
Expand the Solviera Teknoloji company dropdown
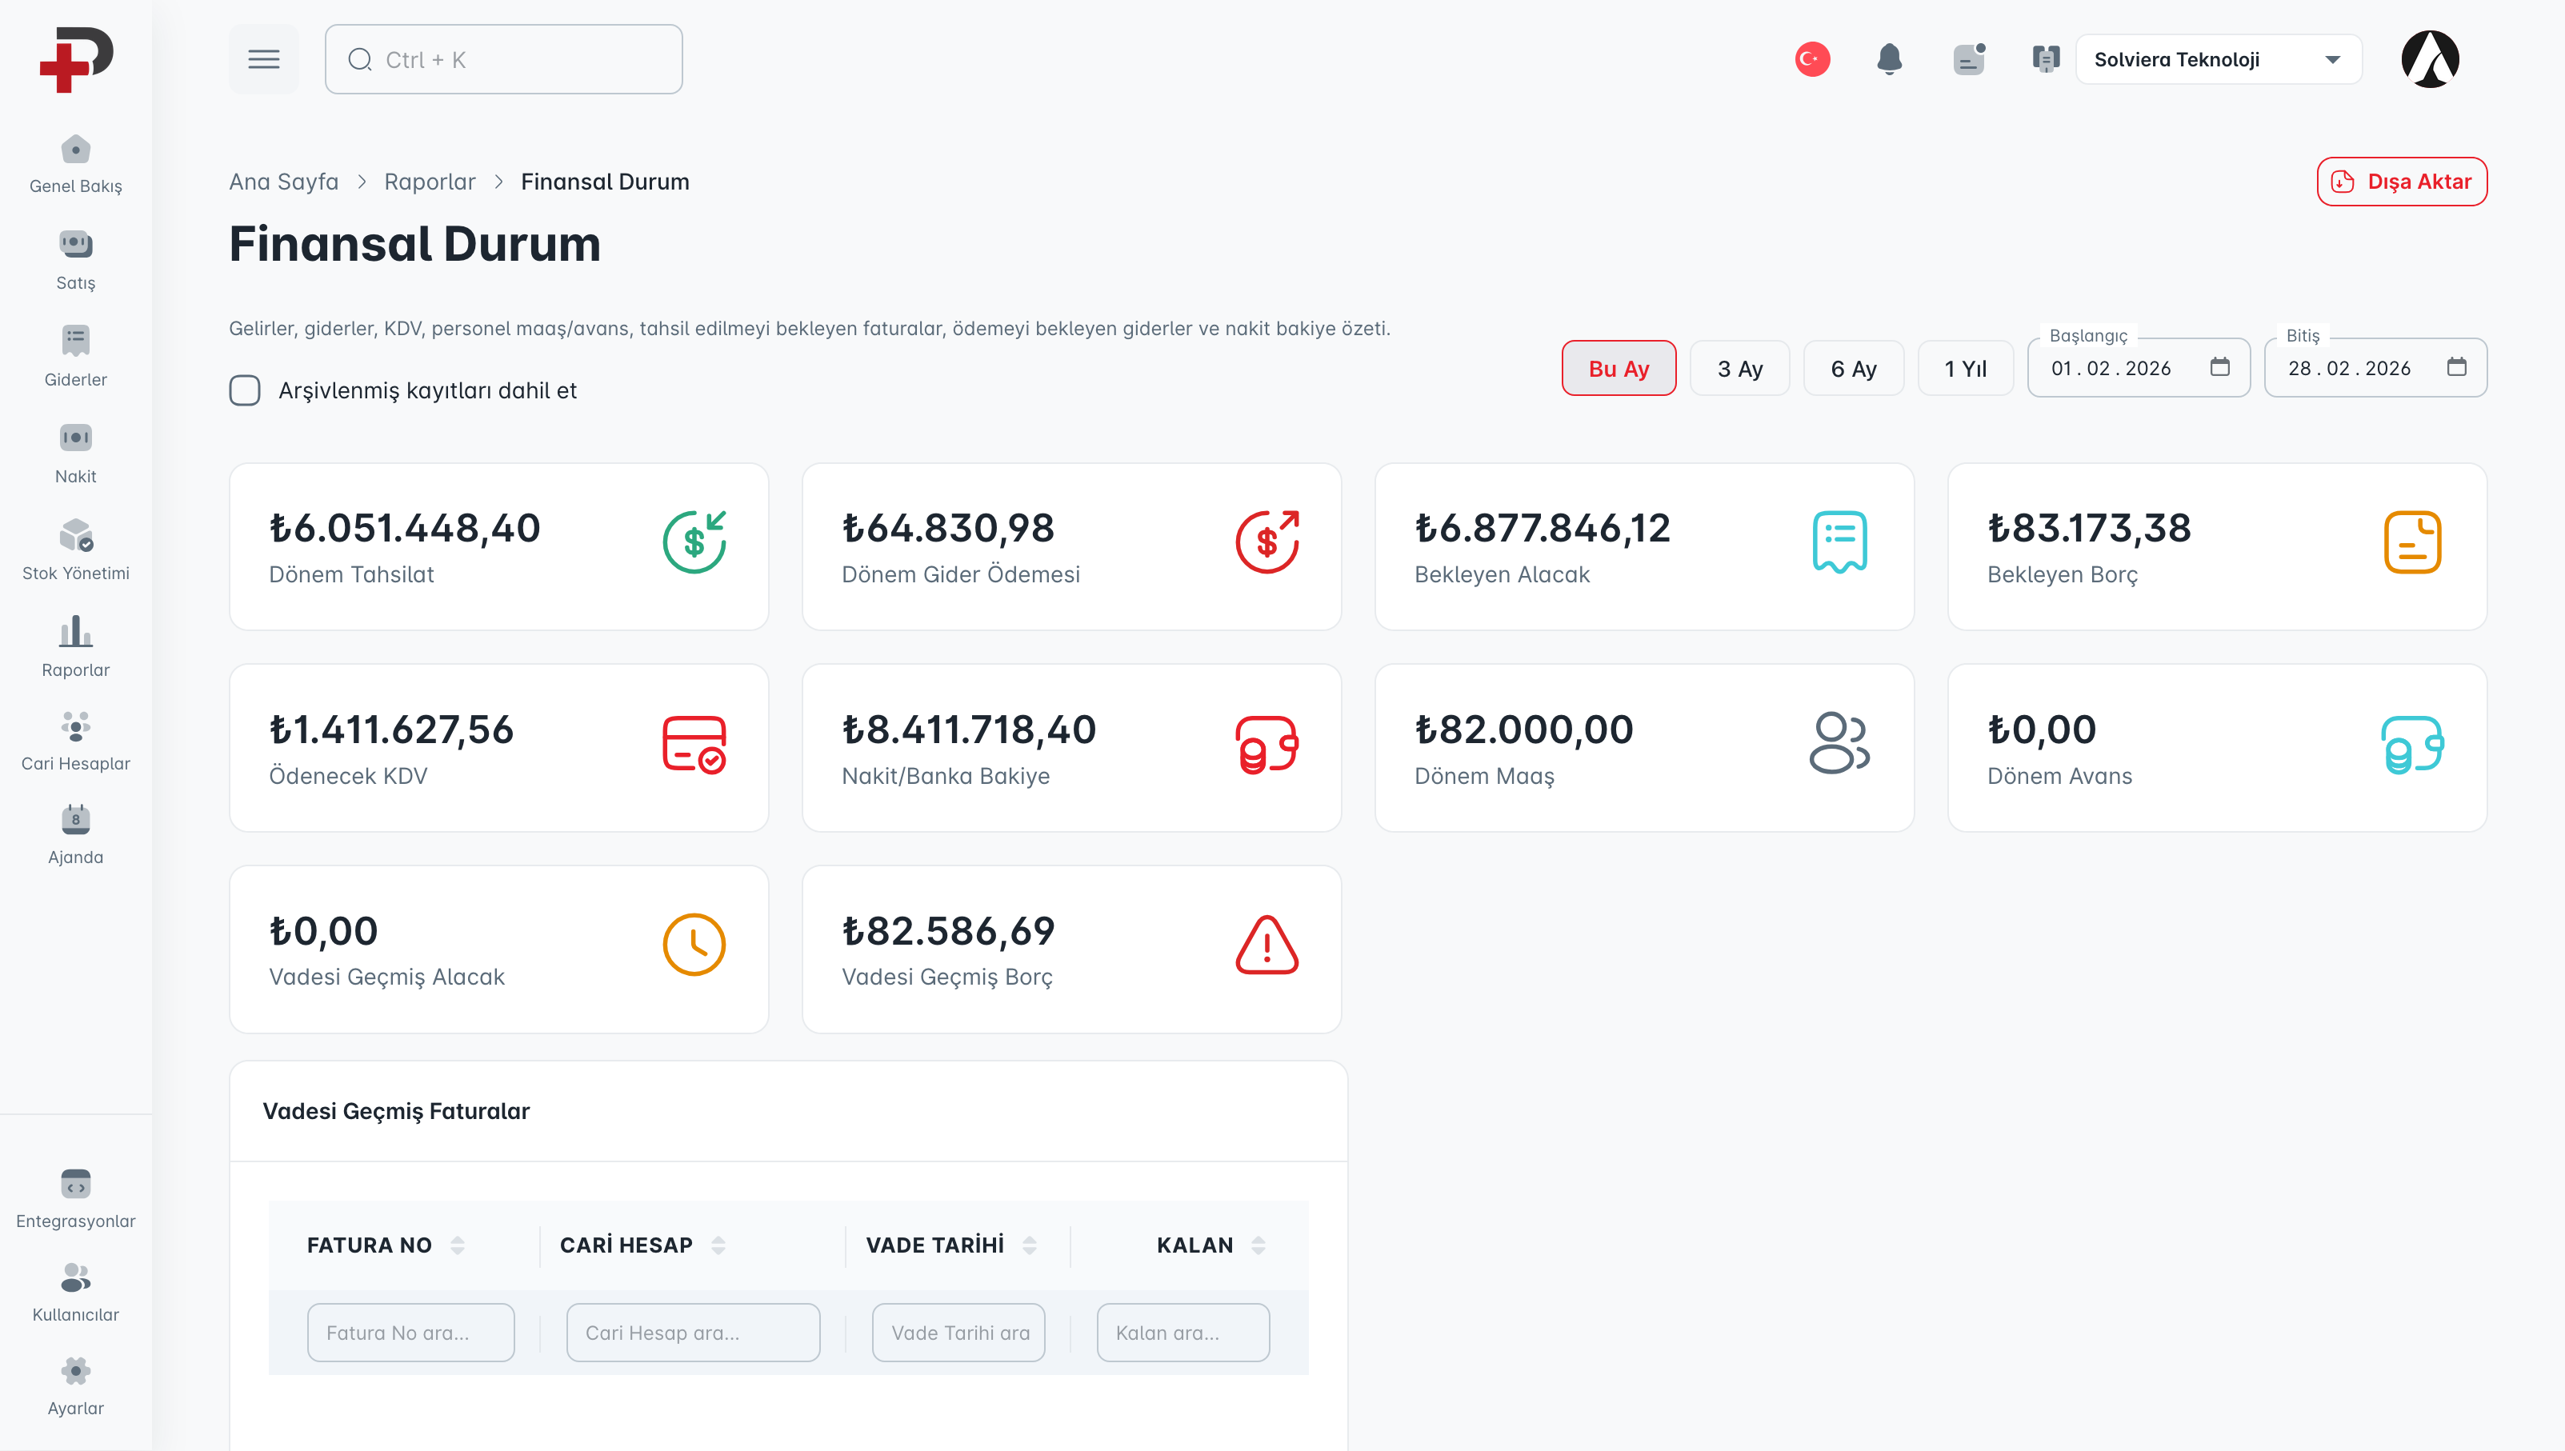tap(2217, 60)
